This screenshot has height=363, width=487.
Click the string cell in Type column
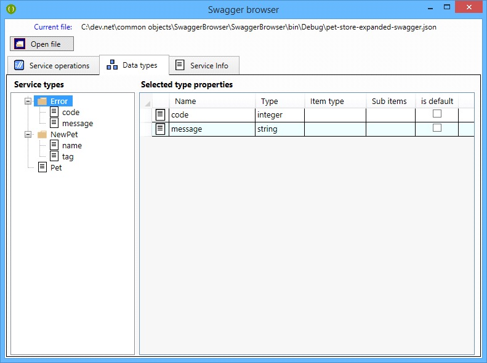280,129
